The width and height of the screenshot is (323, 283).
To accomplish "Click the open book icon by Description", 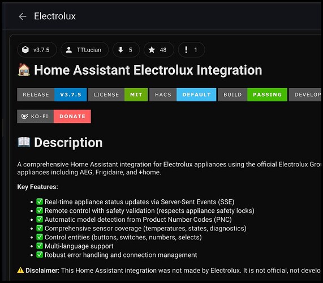I will click(24, 142).
